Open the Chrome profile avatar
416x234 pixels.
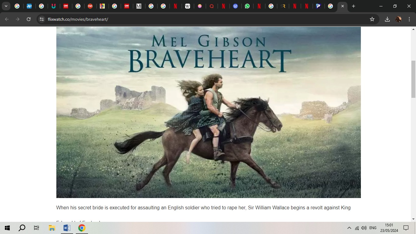(x=398, y=19)
